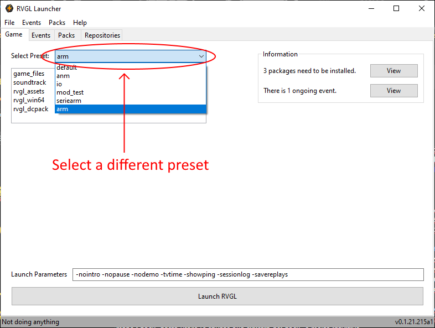Click the RVGL Launcher app icon in title bar
435x328 pixels.
9,9
